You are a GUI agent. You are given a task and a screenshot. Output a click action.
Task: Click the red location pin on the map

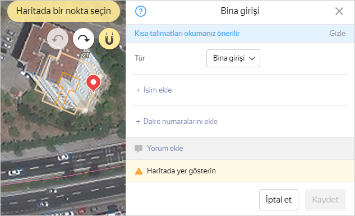[93, 84]
